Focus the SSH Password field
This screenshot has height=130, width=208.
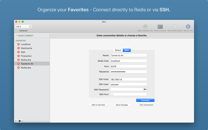pos(127,89)
